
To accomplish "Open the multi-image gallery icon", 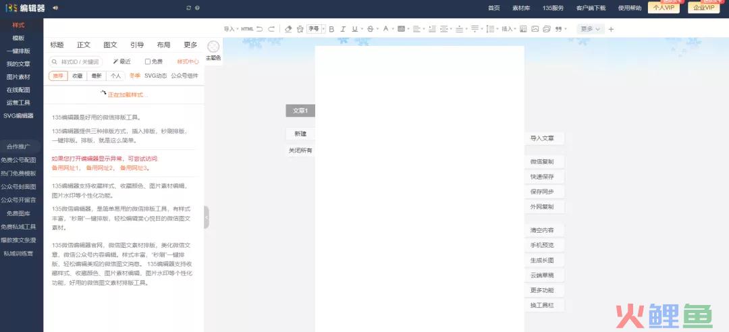I will click(x=547, y=29).
